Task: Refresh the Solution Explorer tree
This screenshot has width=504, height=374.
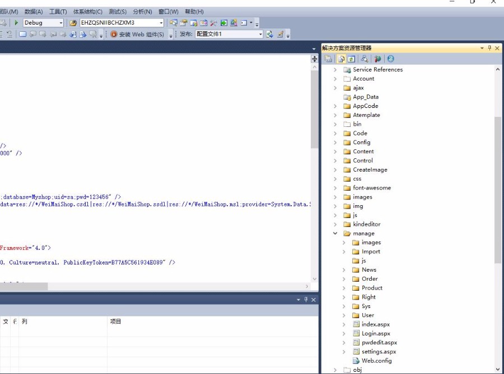Action: 351,59
